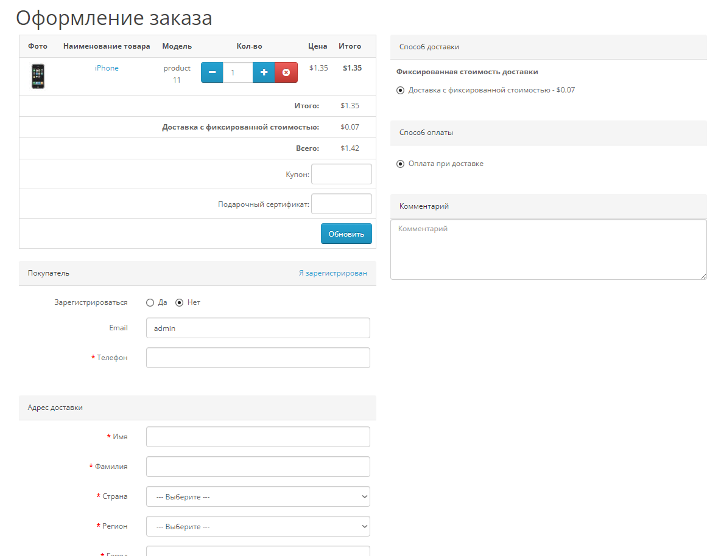Screen dimensions: 721x556
Task: Expand the Регион dropdown
Action: (x=258, y=526)
